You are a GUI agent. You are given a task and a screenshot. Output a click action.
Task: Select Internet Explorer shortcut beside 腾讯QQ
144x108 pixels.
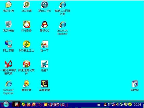pos(63,24)
